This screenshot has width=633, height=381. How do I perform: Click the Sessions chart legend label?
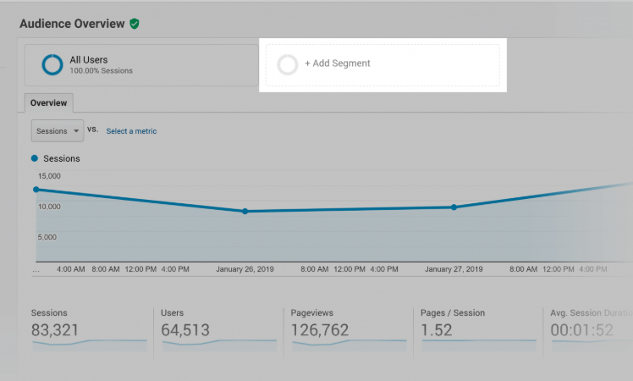point(62,158)
